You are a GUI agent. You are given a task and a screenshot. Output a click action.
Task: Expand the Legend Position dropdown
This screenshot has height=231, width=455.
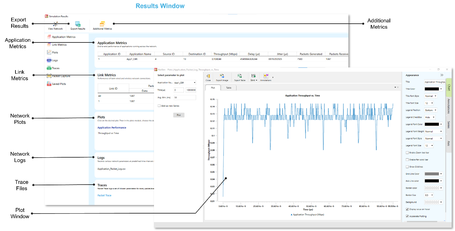tap(431, 110)
